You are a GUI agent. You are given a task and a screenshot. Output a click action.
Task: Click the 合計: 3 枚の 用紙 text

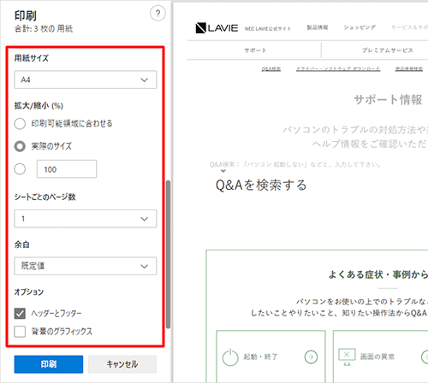(44, 29)
